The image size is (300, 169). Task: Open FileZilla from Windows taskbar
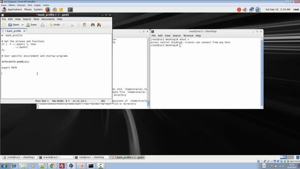[x=62, y=166]
